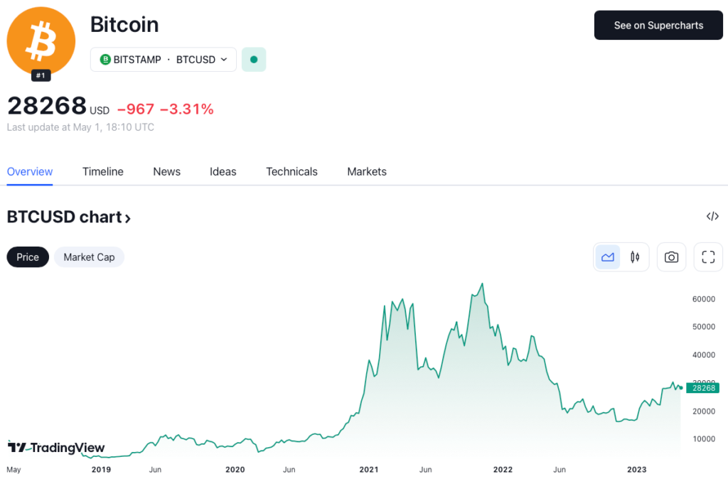The height and width of the screenshot is (479, 728).
Task: Enter fullscreen using the expand icon
Action: [708, 257]
